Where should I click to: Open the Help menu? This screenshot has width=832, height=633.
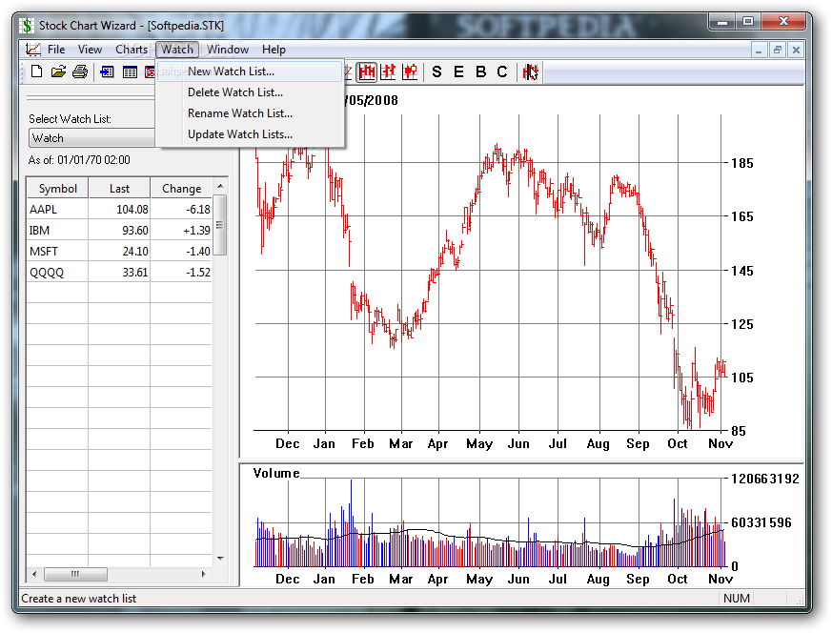pyautogui.click(x=274, y=50)
